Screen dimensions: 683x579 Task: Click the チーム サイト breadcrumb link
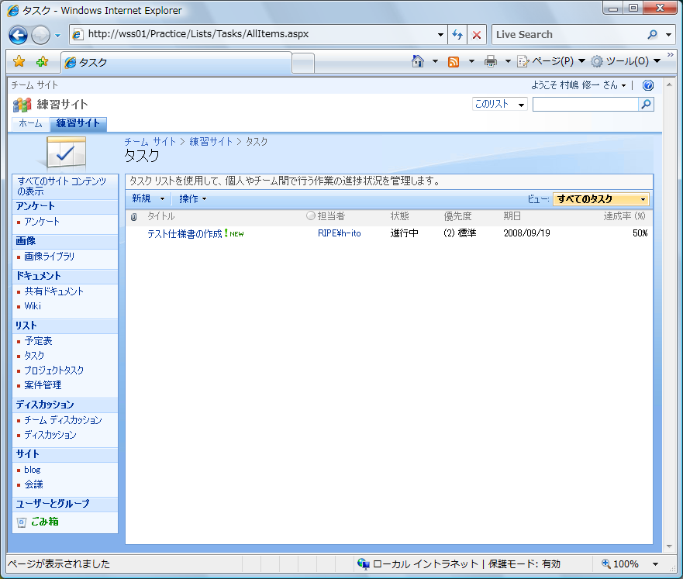[x=150, y=142]
